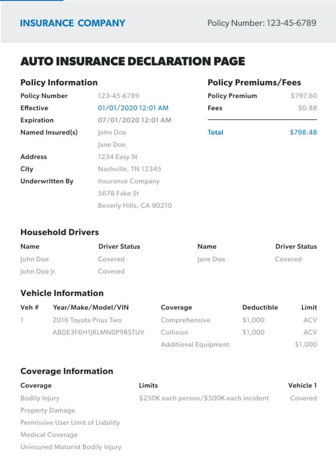Image resolution: width=336 pixels, height=473 pixels.
Task: Click the vehicle VIN ABDE3F6H1JKLMN0P9RSTUV
Action: tap(98, 332)
